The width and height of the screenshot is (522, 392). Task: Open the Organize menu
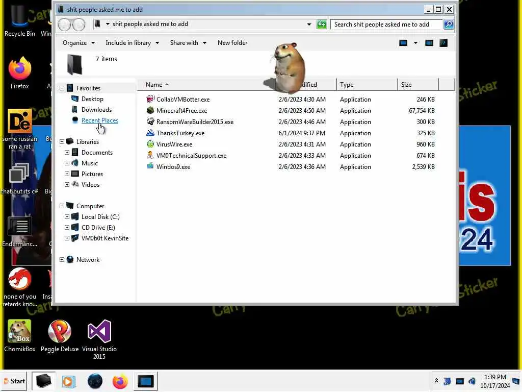point(79,43)
